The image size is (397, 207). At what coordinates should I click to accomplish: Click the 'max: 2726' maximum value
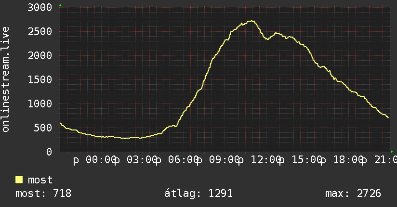click(x=353, y=194)
